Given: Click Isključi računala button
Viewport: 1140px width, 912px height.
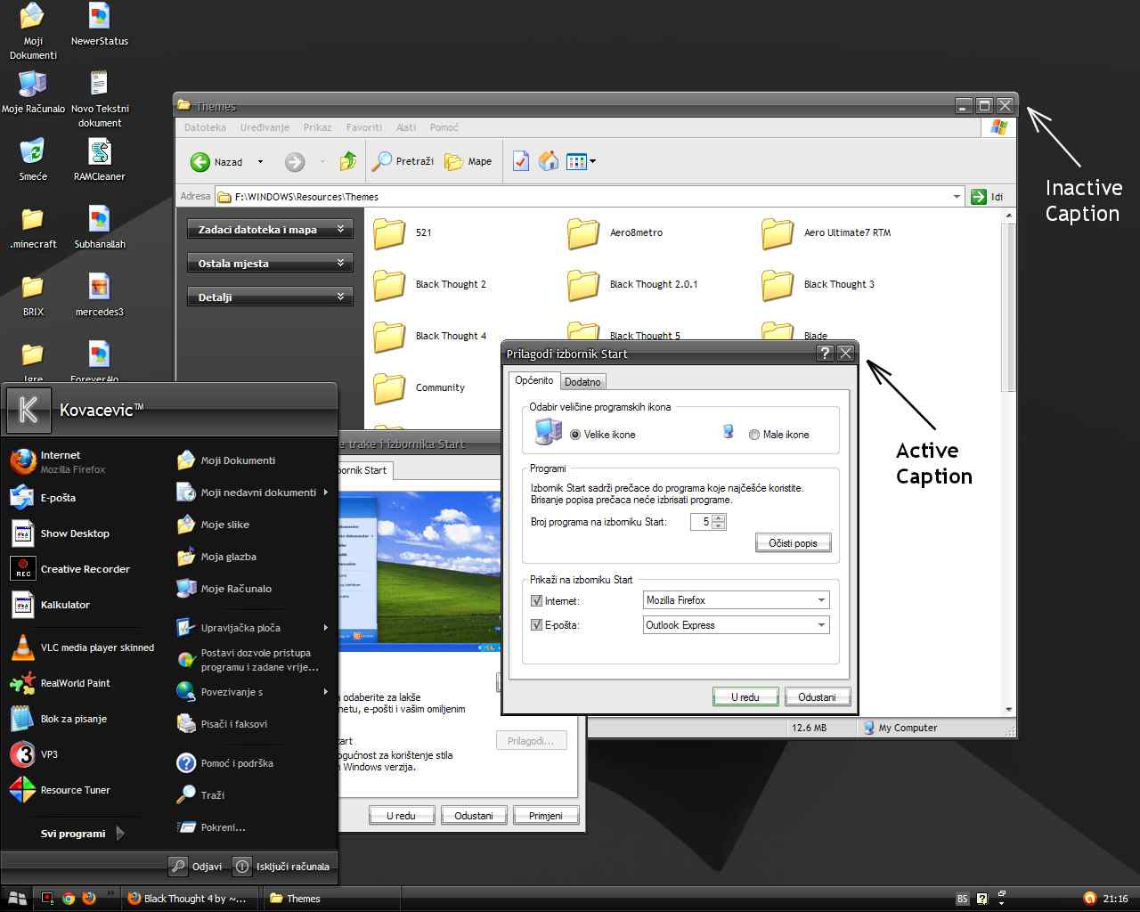Looking at the screenshot, I should tap(282, 866).
